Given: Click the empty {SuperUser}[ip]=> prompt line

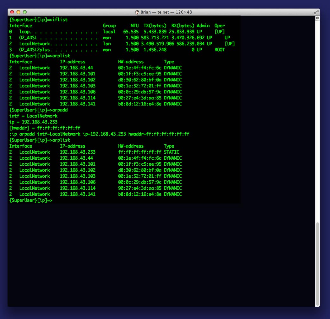Looking at the screenshot, I should coord(30,200).
